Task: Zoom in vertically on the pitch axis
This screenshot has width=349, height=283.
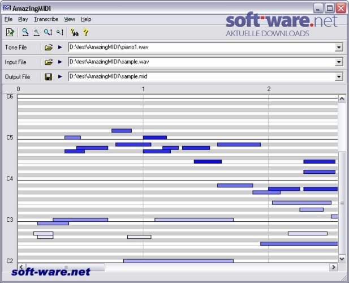Action: (48, 32)
